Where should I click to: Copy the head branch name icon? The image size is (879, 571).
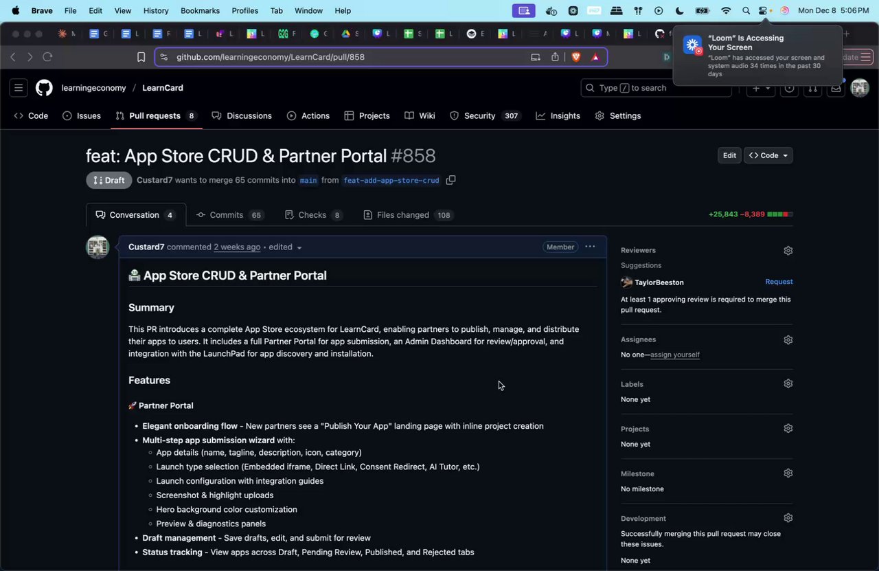pos(450,180)
